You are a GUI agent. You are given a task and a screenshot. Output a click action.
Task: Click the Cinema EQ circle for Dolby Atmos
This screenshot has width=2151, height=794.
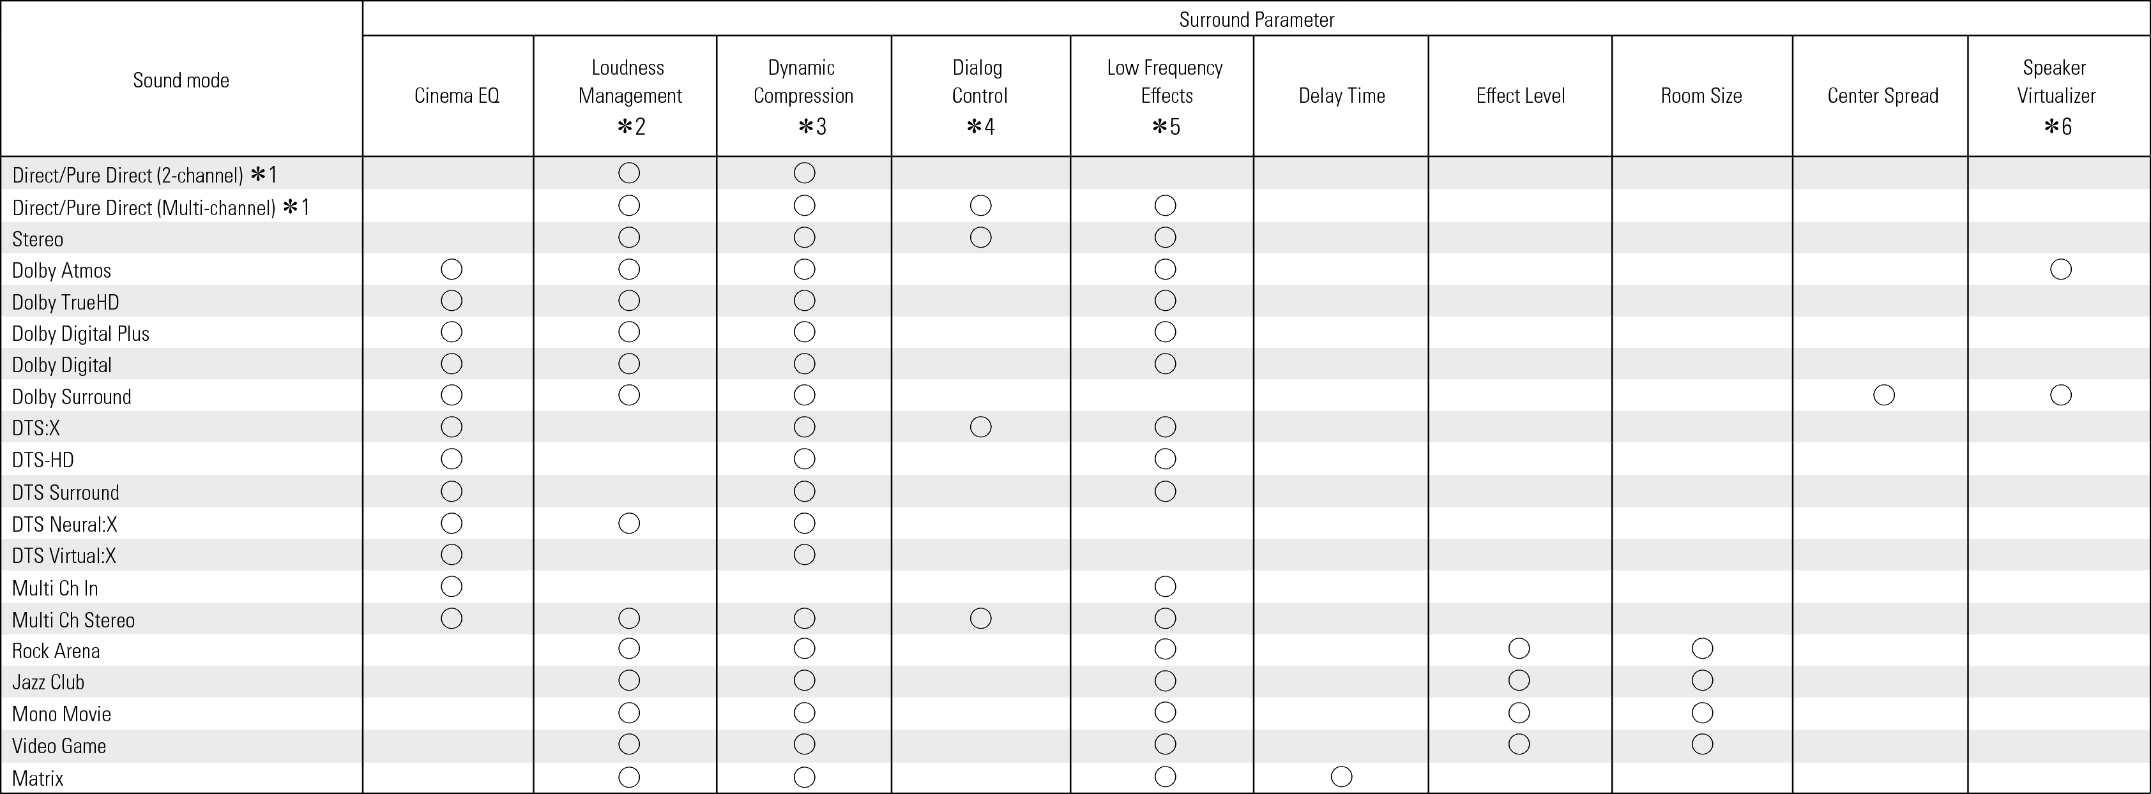[451, 269]
